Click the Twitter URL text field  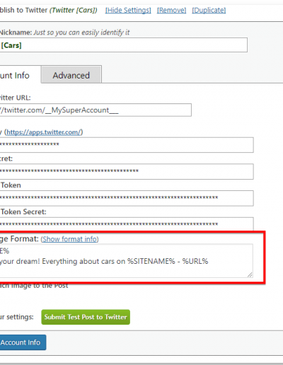96,110
